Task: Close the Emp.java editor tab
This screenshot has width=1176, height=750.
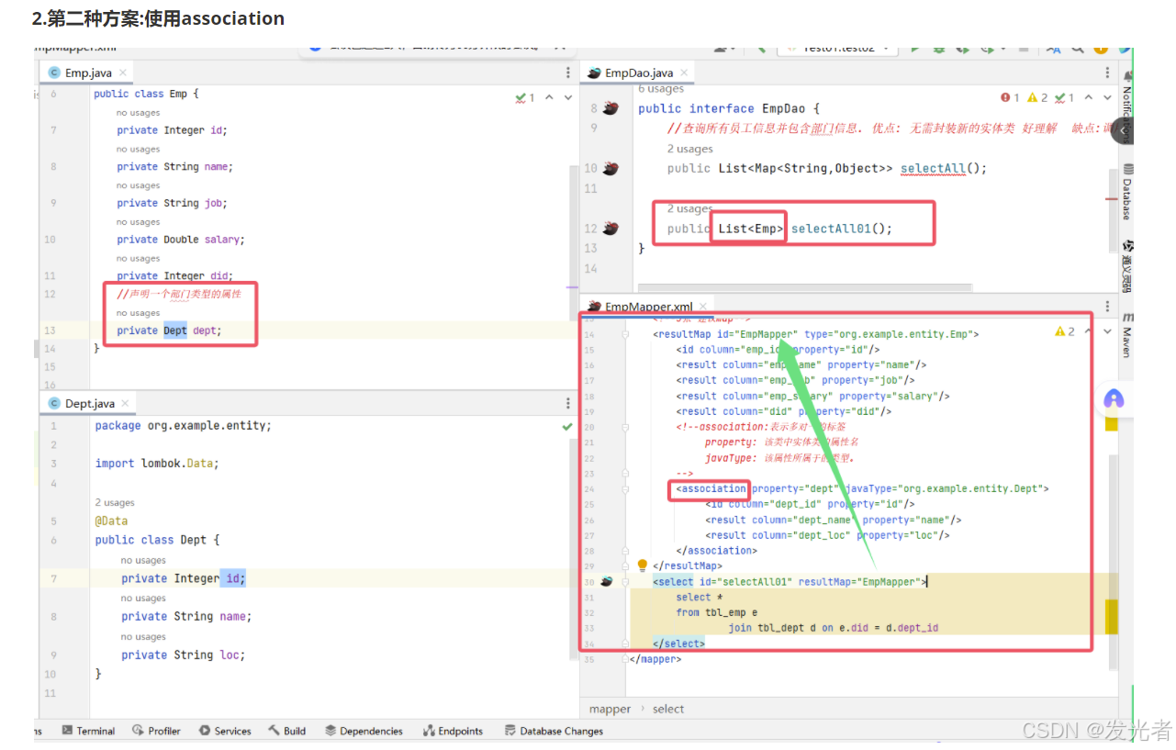Action: click(x=122, y=72)
